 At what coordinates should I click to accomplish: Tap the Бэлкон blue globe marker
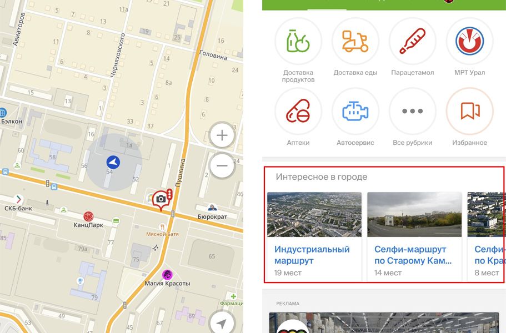coord(3,113)
